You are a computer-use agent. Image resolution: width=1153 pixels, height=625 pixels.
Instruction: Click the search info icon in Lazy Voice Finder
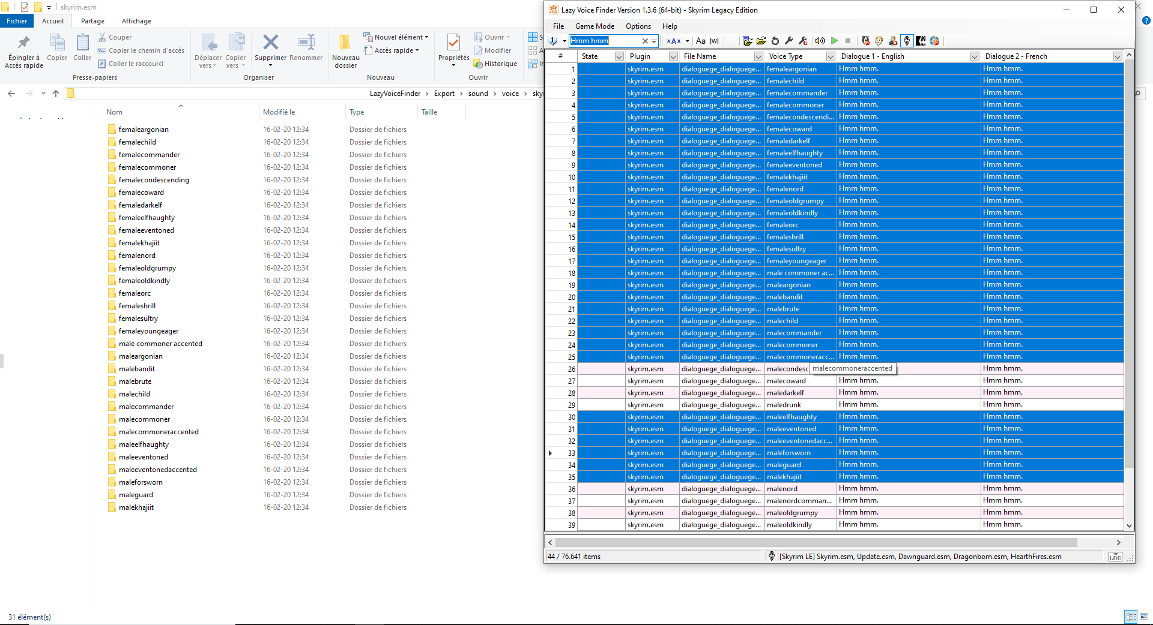point(553,41)
